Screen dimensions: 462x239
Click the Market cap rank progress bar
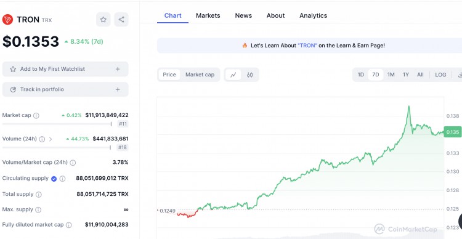click(57, 124)
